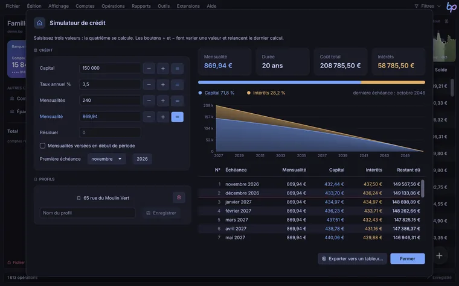Open the Affichage menu

(x=59, y=6)
